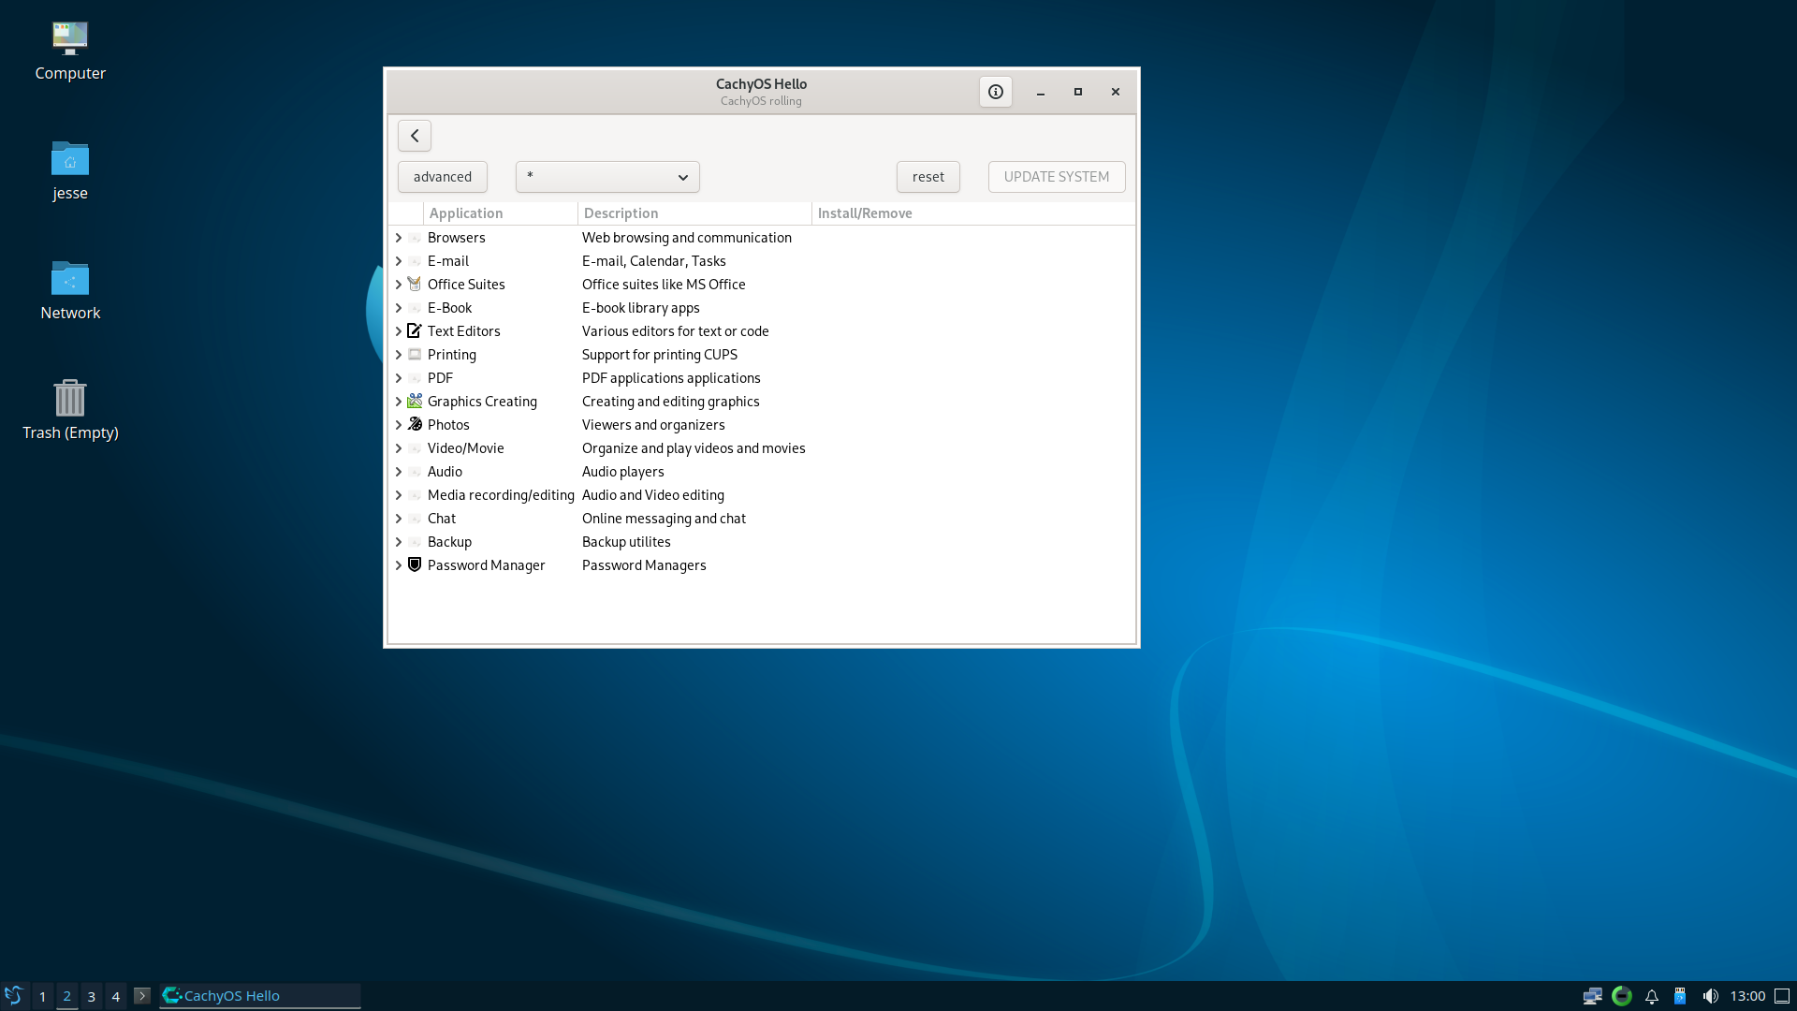1797x1011 pixels.
Task: Click the Password Manager shield icon
Action: click(415, 565)
